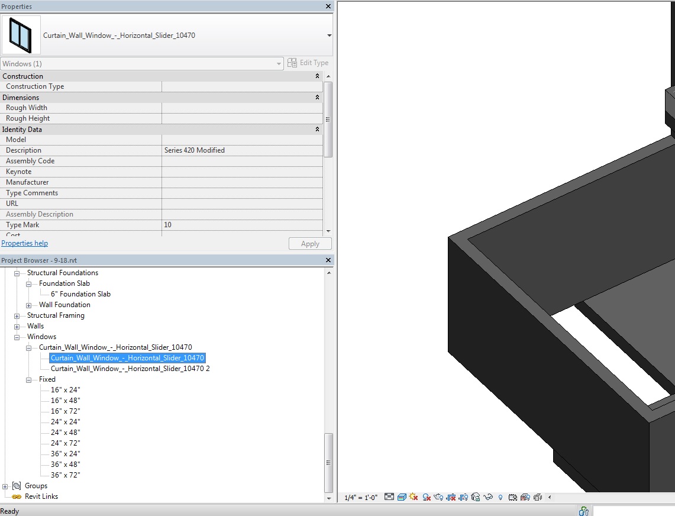Close the Project Browser panel
675x516 pixels.
click(328, 260)
